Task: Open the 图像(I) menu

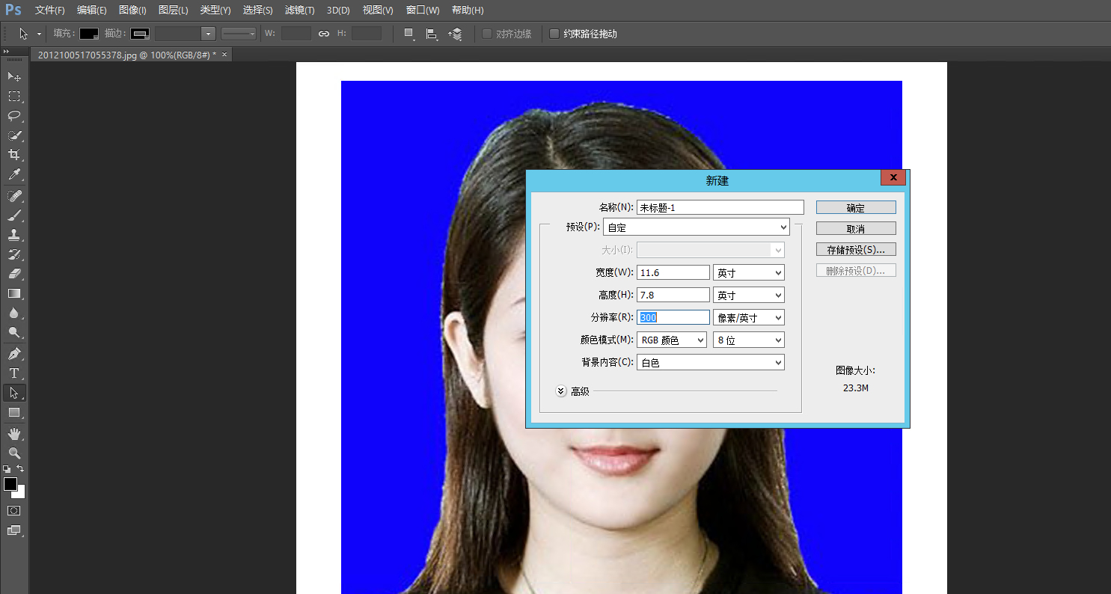Action: pos(132,10)
